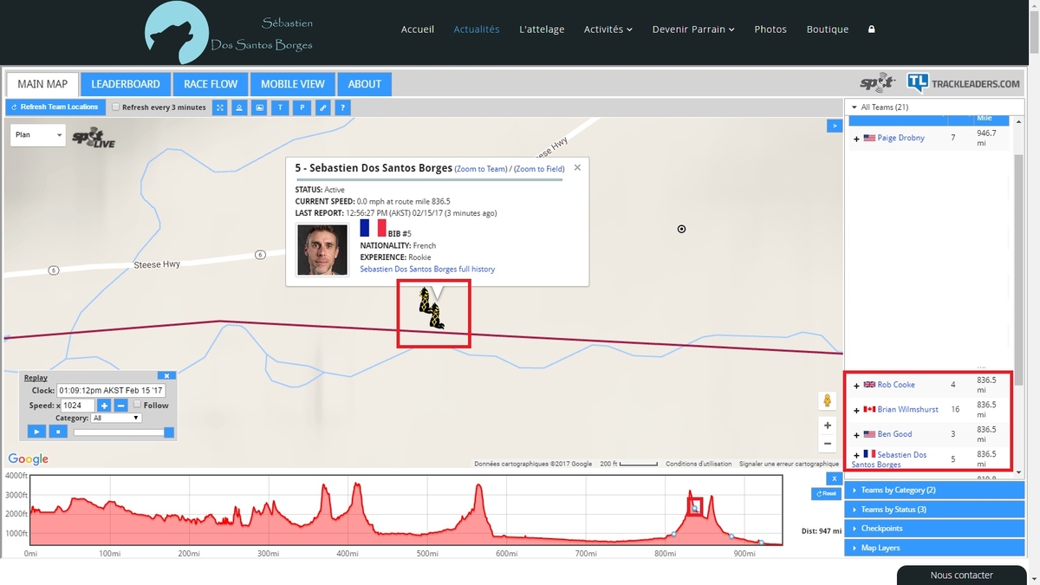Screen dimensions: 1040x585
Task: Stop the replay with the stop button
Action: 58,432
